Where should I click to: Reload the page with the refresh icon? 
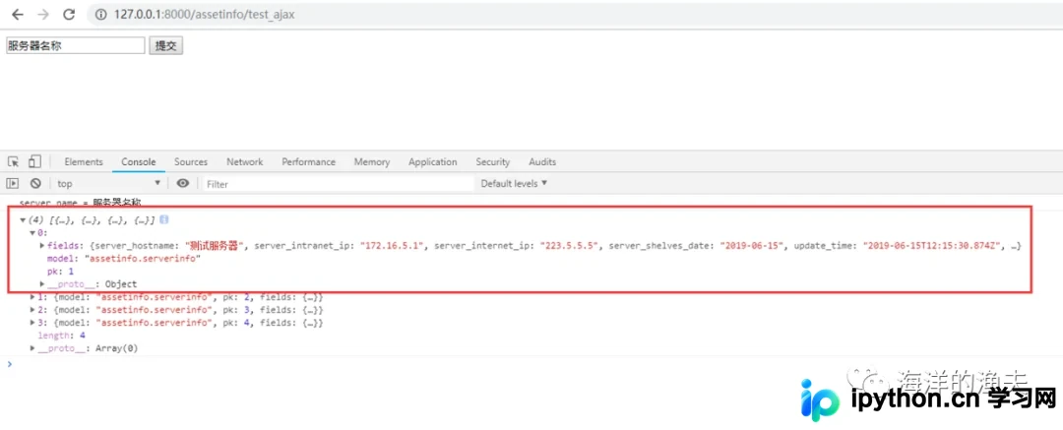point(69,14)
